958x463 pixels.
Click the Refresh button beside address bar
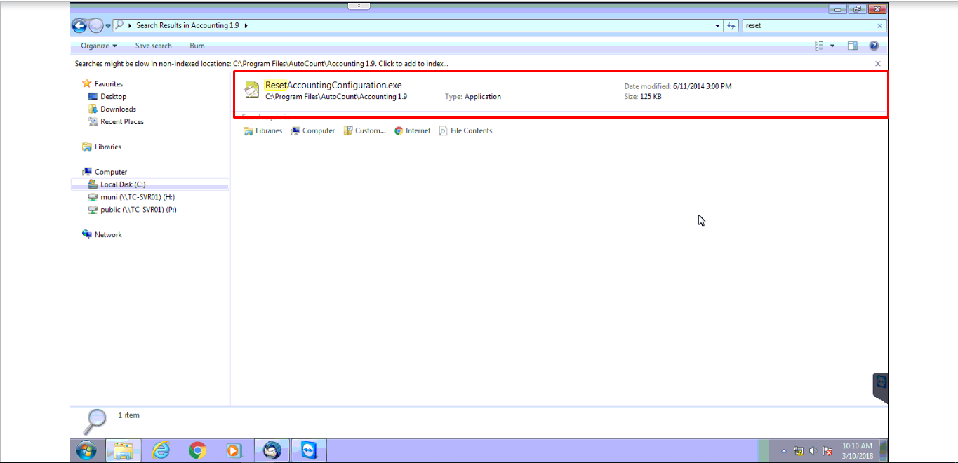click(731, 25)
